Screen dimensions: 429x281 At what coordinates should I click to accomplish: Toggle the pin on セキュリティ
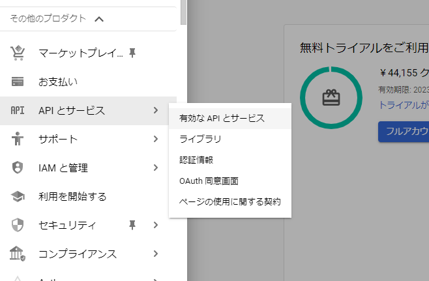coord(132,225)
